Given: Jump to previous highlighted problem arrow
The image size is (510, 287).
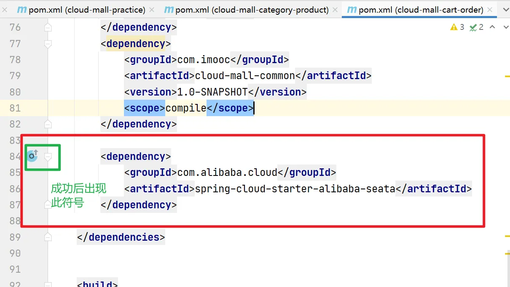Looking at the screenshot, I should pos(493,27).
